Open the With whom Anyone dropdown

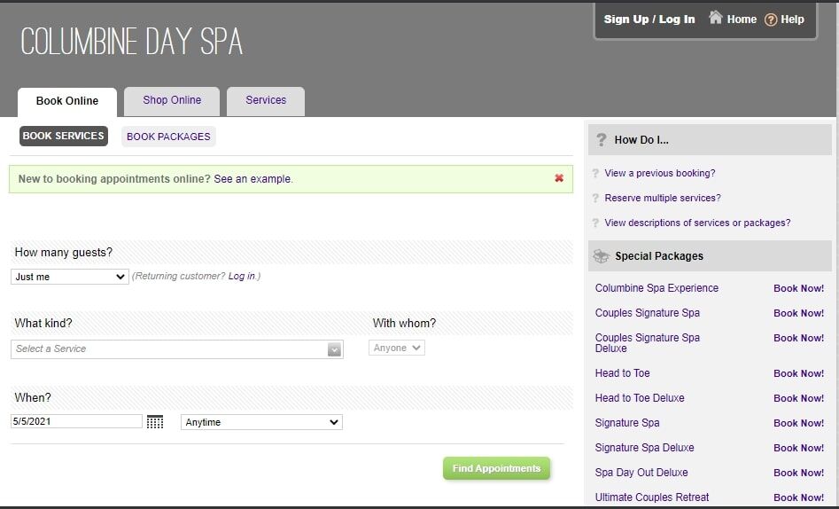[396, 348]
